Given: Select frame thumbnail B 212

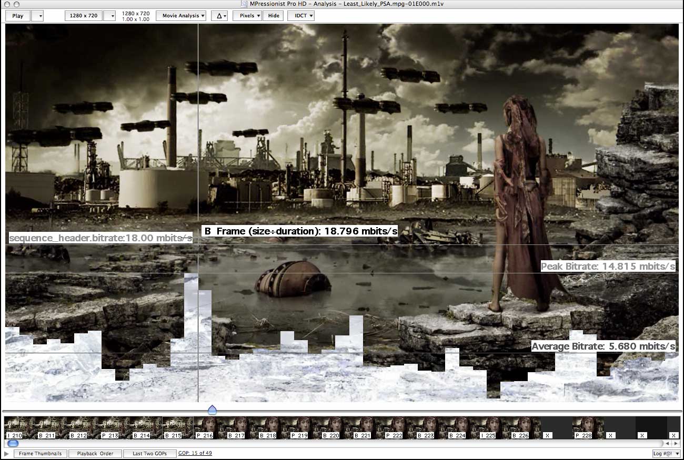Looking at the screenshot, I should tap(83, 428).
